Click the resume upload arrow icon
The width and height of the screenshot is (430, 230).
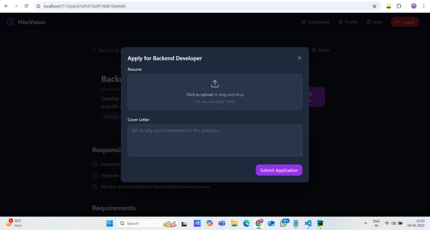tap(214, 84)
